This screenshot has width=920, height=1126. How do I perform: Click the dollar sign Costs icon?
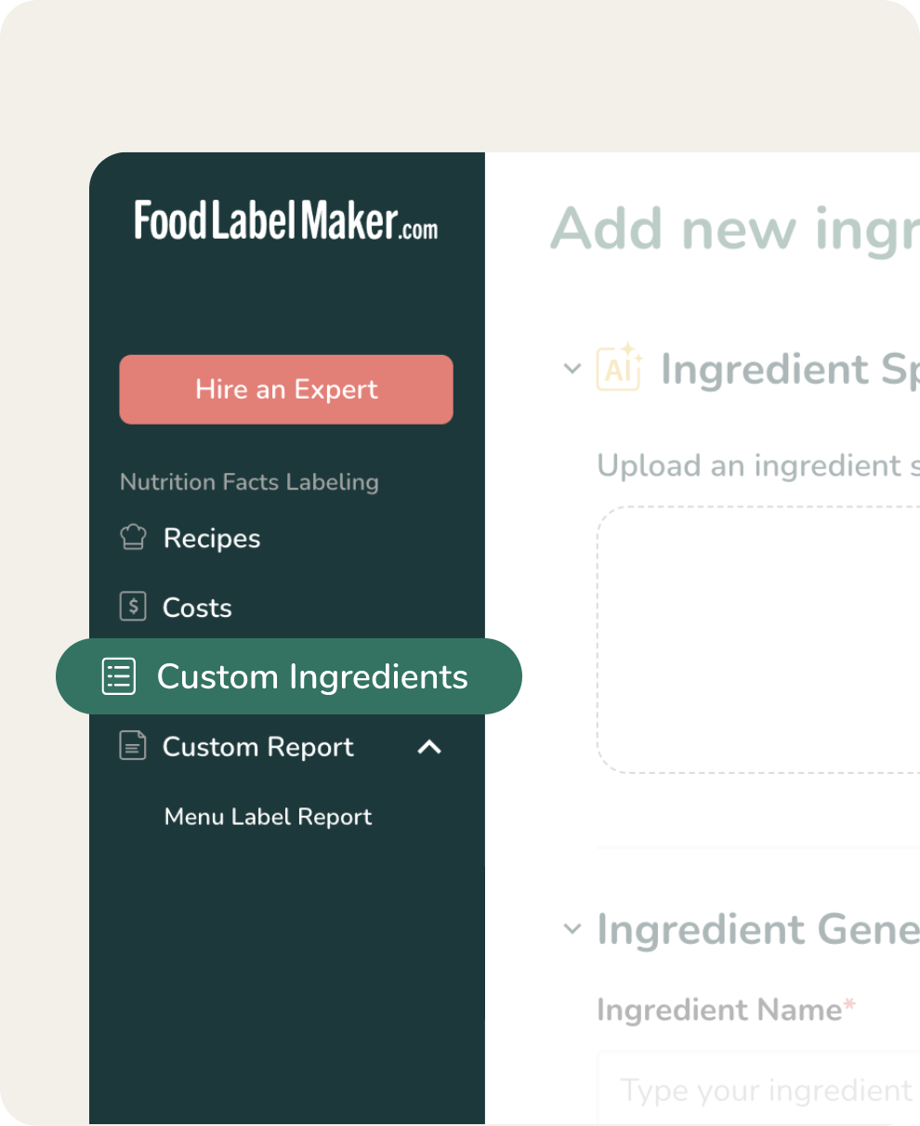coord(134,607)
